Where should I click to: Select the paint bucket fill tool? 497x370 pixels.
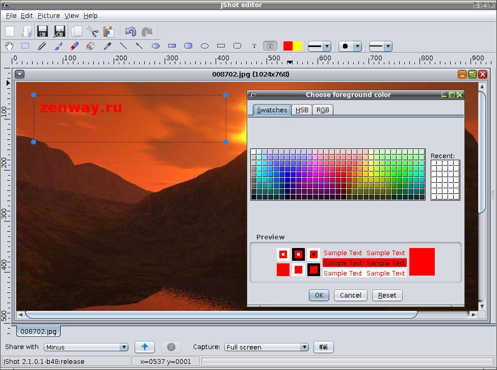(x=91, y=46)
